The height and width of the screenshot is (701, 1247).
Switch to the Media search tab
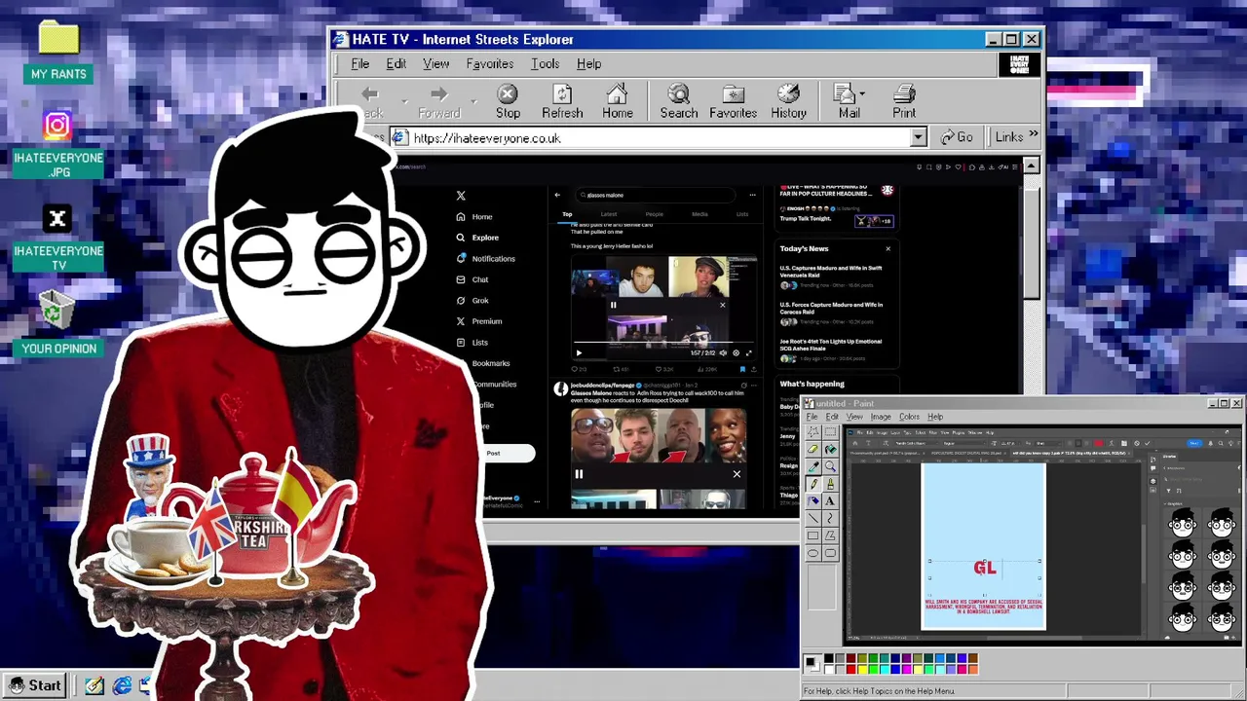click(699, 214)
